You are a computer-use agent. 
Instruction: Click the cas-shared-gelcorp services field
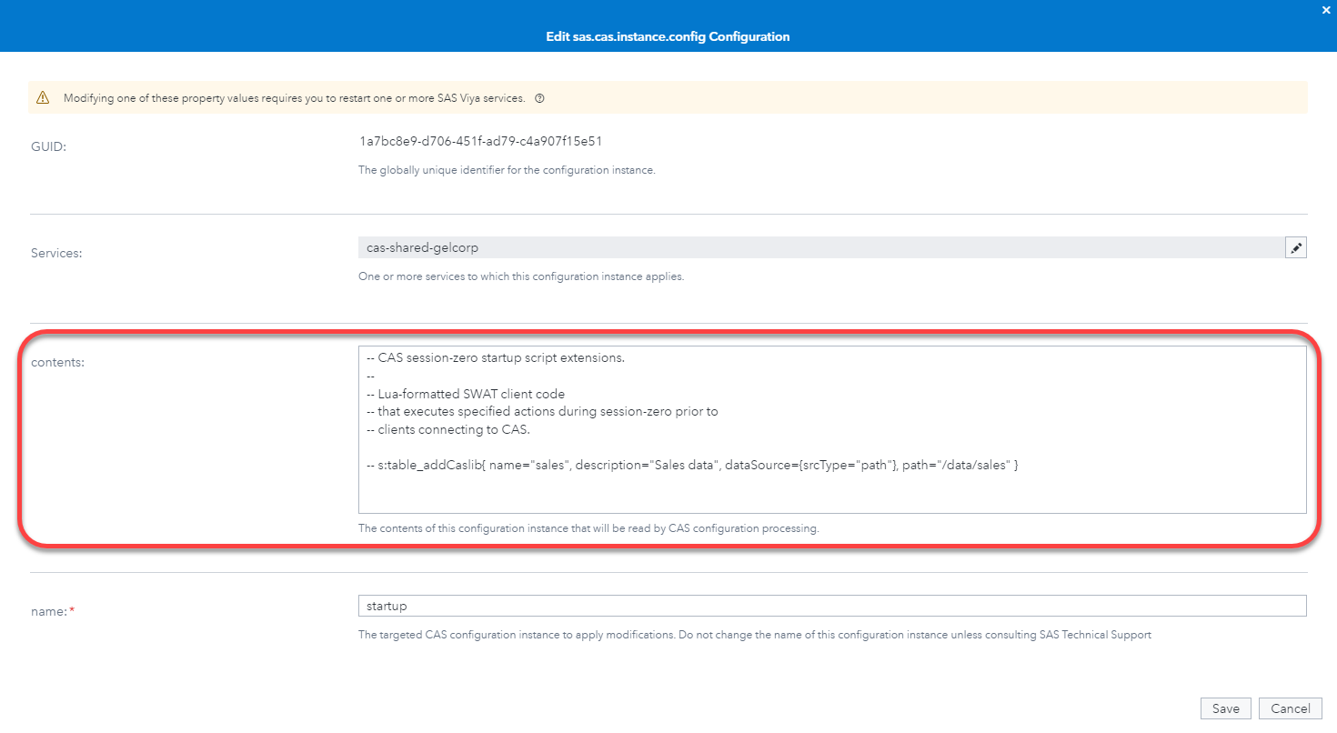coord(820,247)
